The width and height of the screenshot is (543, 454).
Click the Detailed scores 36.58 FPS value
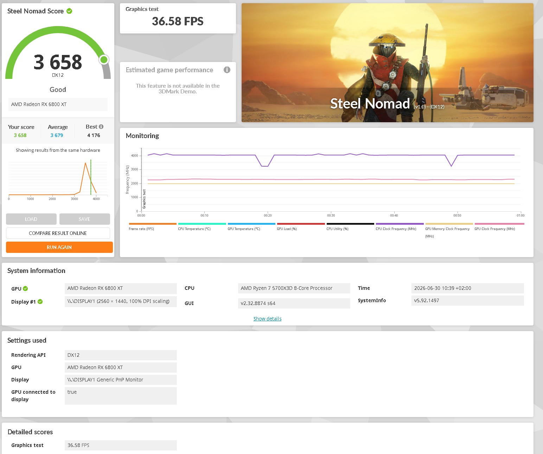pyautogui.click(x=121, y=445)
